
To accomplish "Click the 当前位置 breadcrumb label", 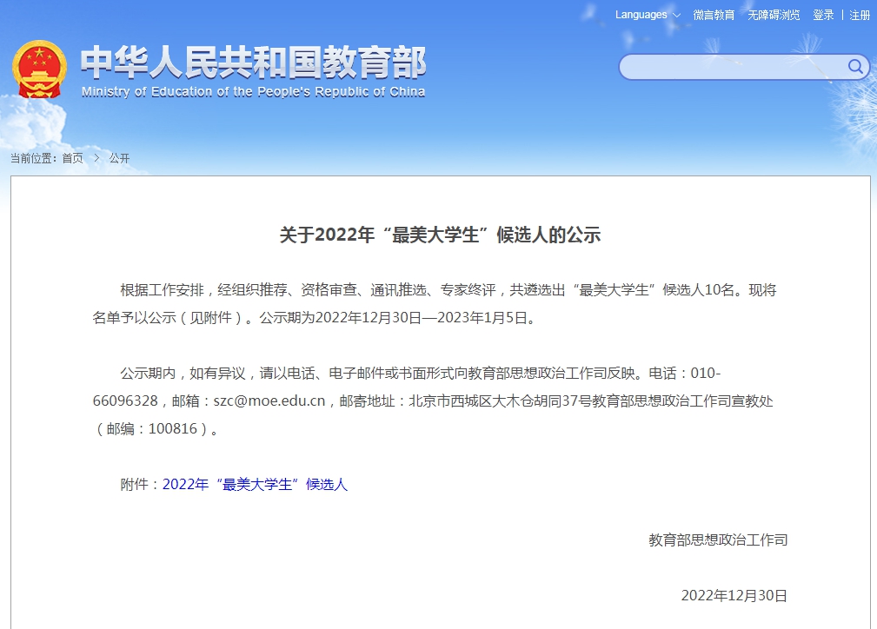I will tap(33, 158).
